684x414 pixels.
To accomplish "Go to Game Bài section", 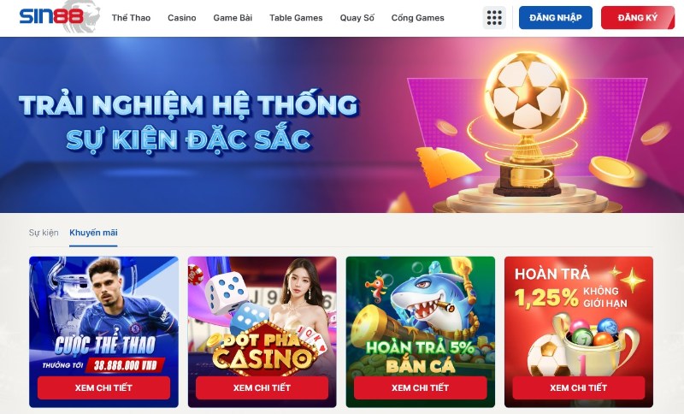I will (x=233, y=18).
